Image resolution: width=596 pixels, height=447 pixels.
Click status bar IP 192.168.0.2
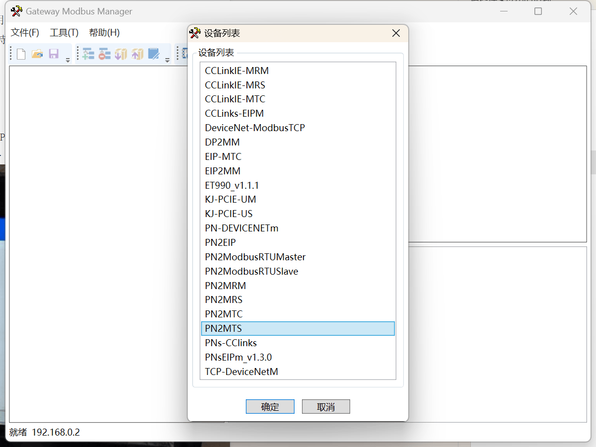tap(56, 433)
